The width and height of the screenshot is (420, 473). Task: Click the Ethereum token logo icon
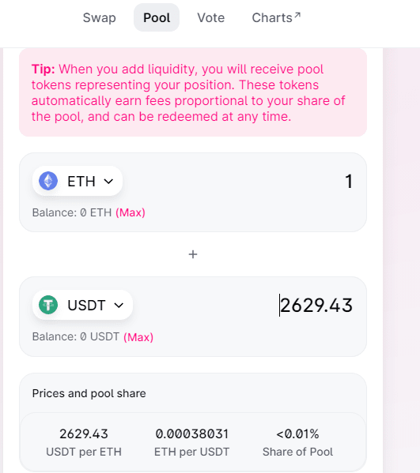[48, 181]
